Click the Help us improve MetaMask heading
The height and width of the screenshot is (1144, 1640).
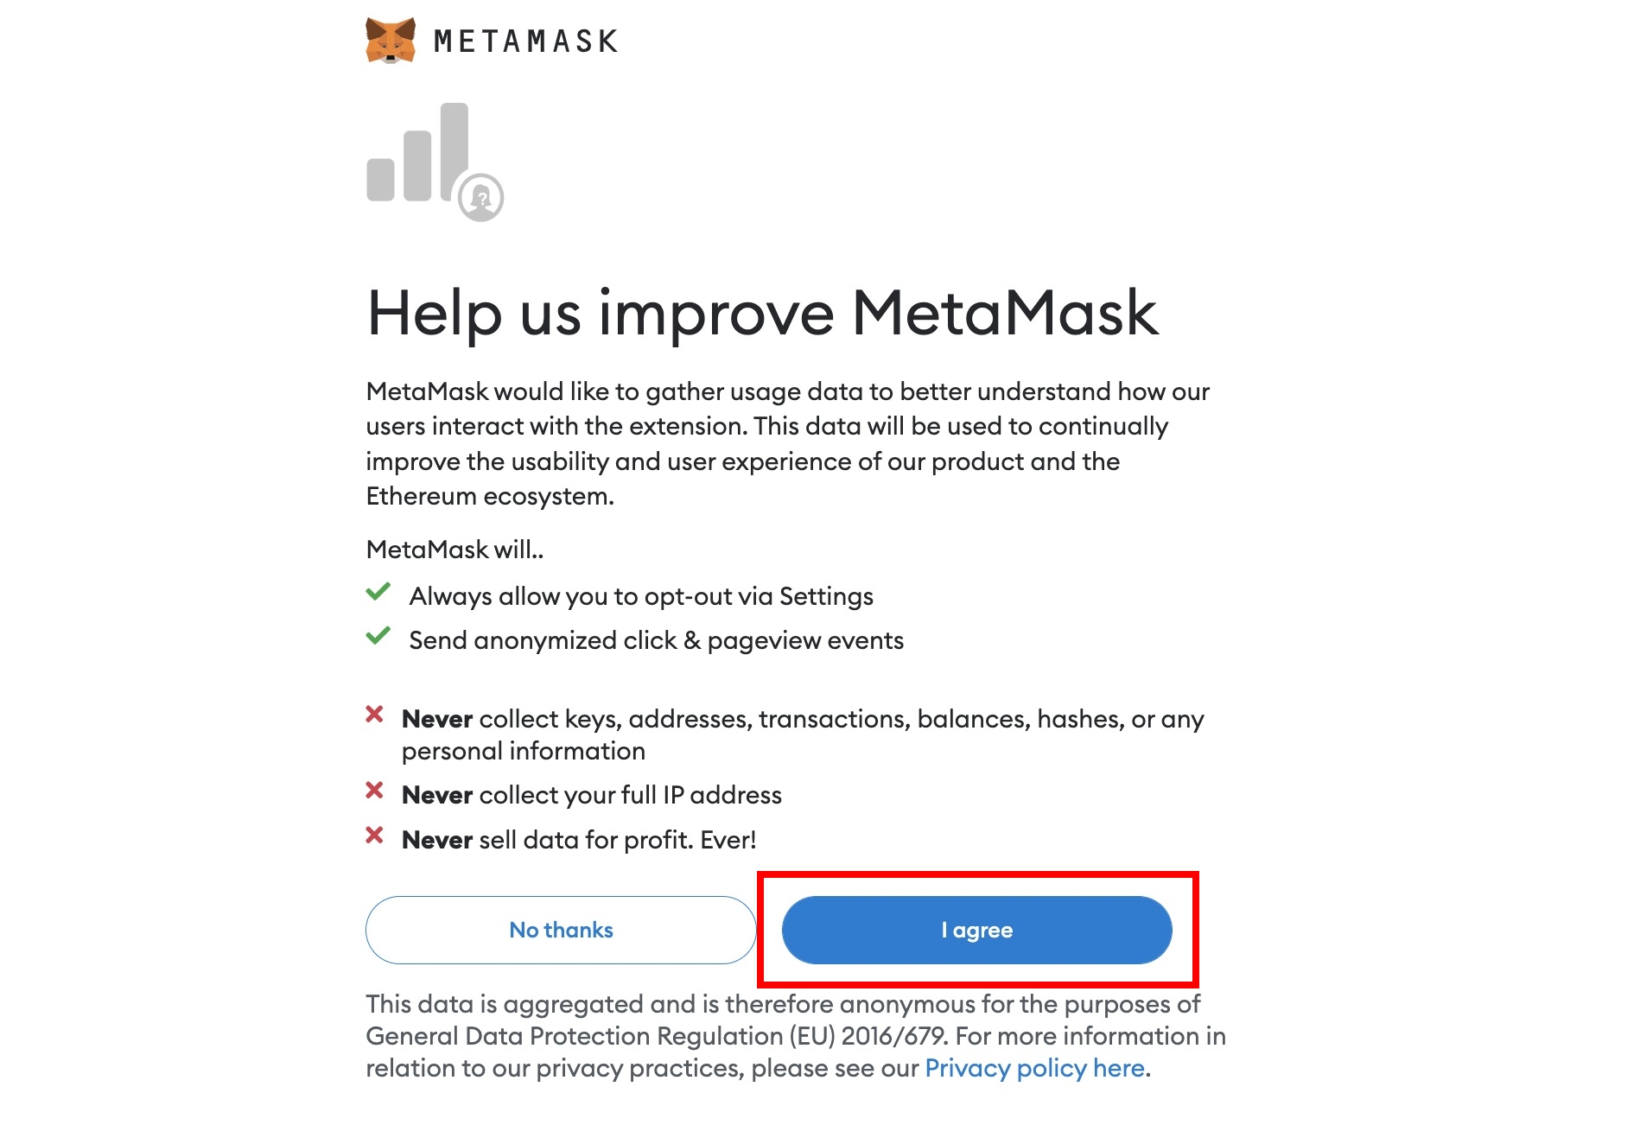[761, 313]
